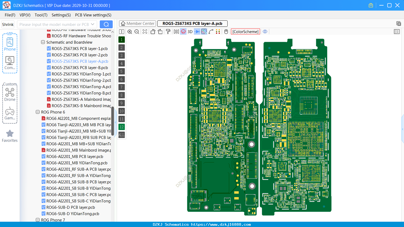Zoom in on the PCB view
Screen dimensions: 404x227
pyautogui.click(x=130, y=32)
